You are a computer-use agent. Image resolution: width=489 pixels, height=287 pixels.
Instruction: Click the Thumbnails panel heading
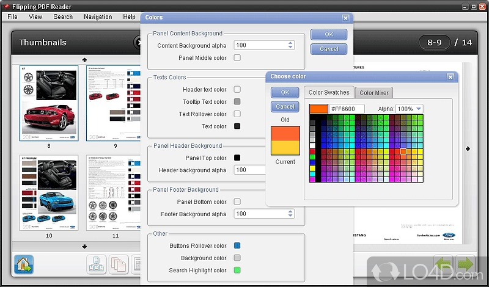(x=43, y=42)
